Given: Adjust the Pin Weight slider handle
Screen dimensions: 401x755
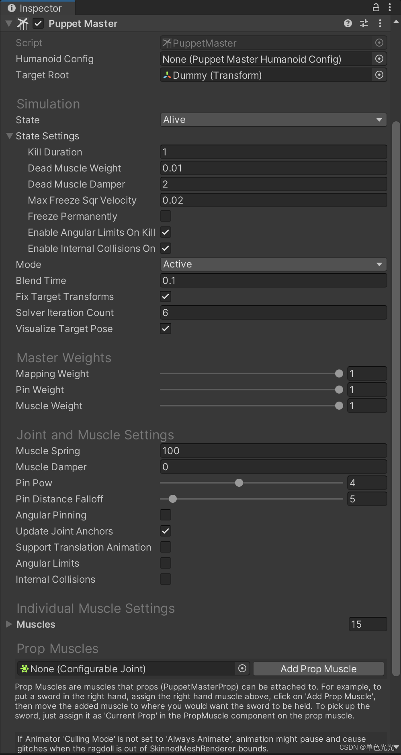Looking at the screenshot, I should coord(339,390).
